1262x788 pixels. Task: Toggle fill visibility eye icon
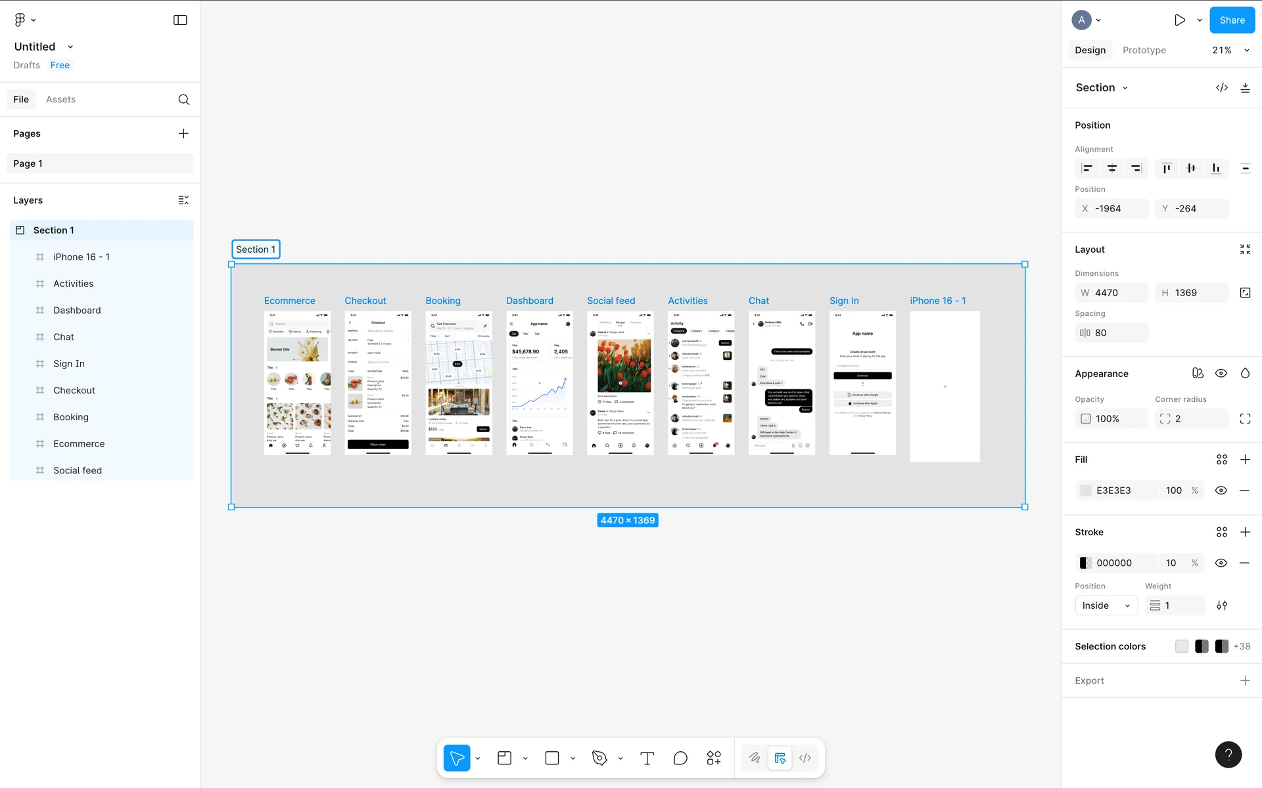tap(1221, 491)
